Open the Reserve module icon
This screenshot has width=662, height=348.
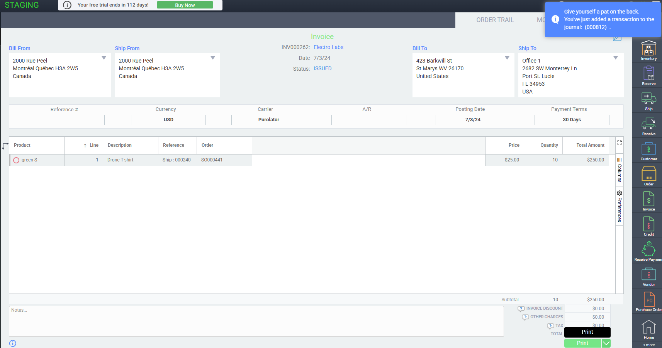pos(648,75)
